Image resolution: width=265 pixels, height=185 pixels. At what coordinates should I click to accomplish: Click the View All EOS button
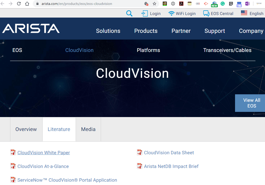251,103
